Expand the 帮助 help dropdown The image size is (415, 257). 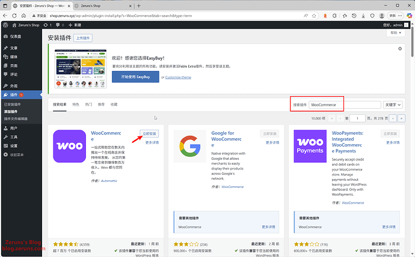tap(396, 33)
